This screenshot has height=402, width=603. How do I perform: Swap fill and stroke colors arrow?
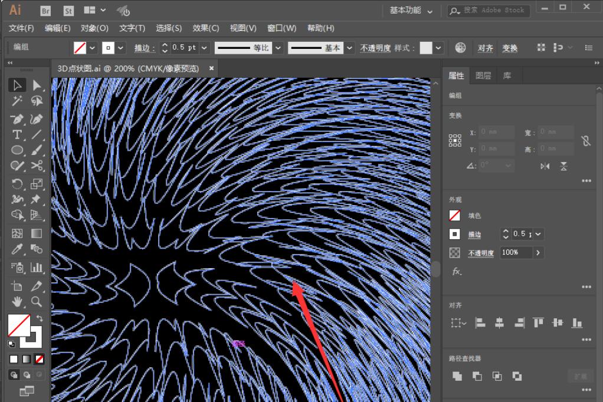40,318
